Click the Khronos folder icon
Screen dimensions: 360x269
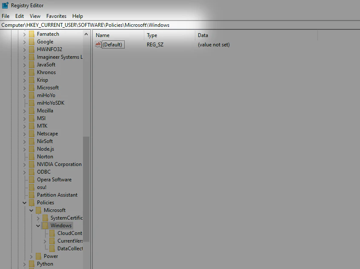31,72
